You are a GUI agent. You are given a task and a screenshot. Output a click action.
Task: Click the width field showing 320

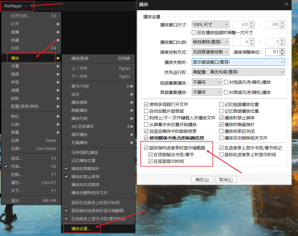point(241,25)
